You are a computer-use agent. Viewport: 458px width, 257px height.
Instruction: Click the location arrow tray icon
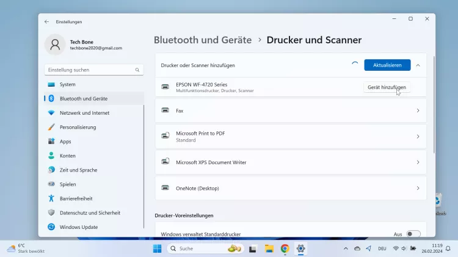click(369, 248)
